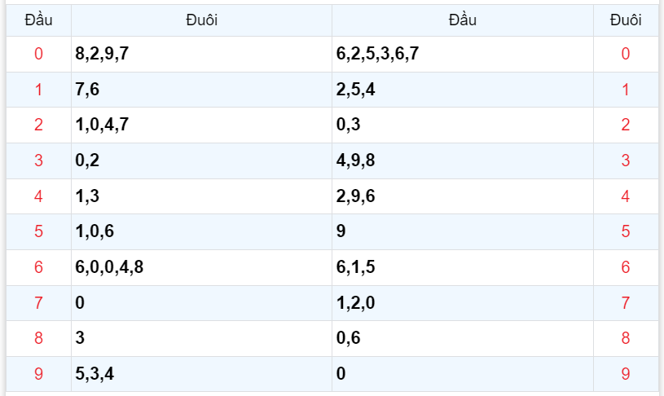Select cell containing 6,0,0,4,8
The image size is (664, 396).
click(109, 267)
